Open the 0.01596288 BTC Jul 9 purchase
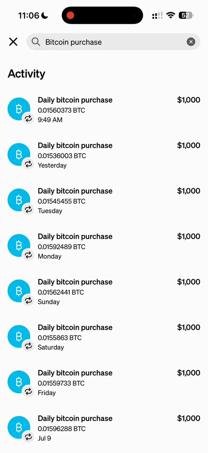208x453 pixels. click(x=104, y=428)
